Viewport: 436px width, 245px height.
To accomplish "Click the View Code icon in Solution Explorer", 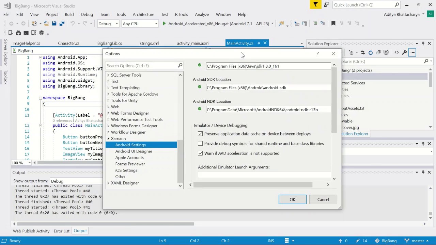I will [x=396, y=52].
